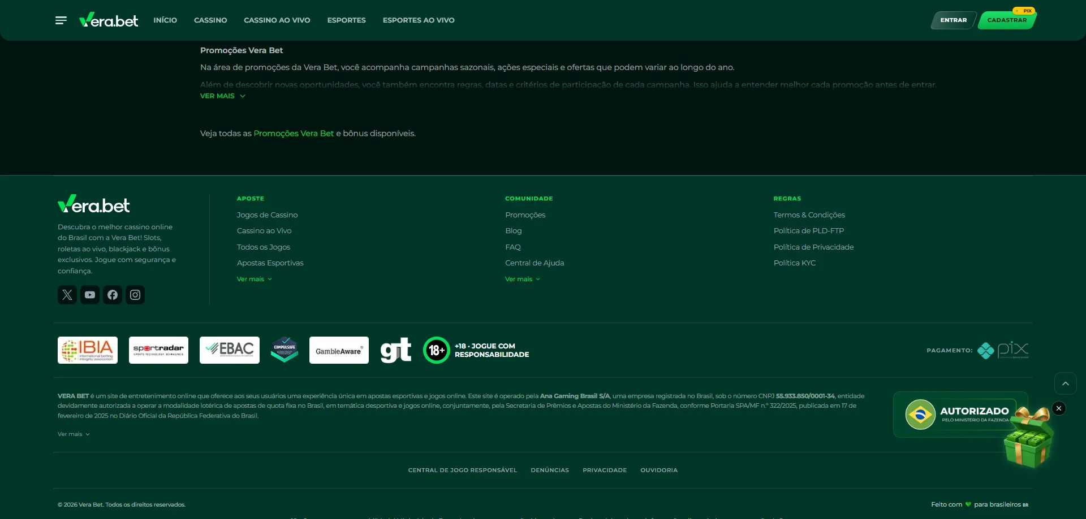Open Blog footer link
The width and height of the screenshot is (1086, 519).
point(514,231)
